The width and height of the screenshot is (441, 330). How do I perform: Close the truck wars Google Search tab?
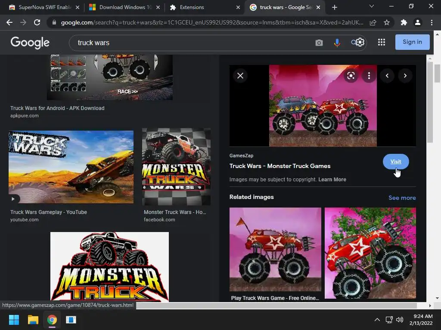point(318,7)
